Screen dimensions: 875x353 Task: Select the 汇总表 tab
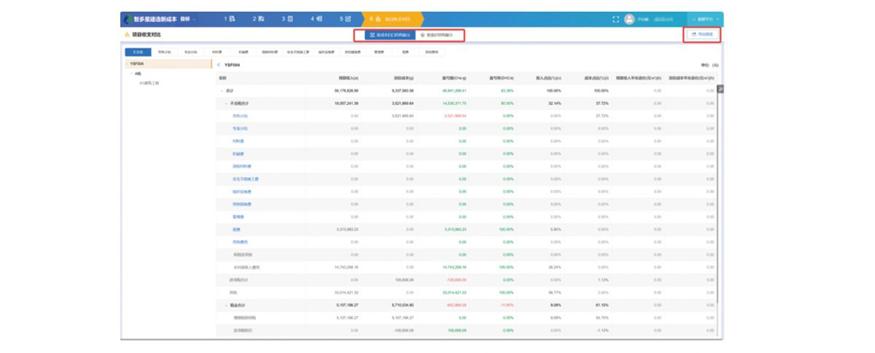click(138, 52)
